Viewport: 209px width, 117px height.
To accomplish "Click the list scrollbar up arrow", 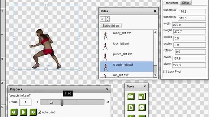I will click(x=155, y=32).
